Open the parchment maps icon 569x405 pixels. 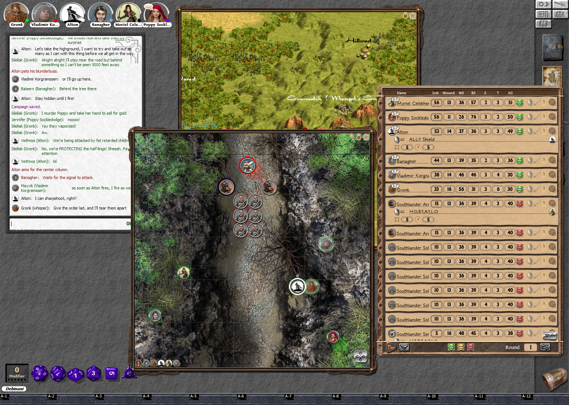click(552, 76)
